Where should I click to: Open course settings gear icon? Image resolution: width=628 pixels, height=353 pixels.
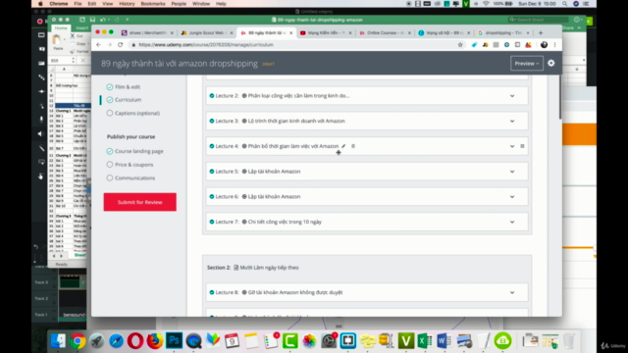pyautogui.click(x=551, y=63)
